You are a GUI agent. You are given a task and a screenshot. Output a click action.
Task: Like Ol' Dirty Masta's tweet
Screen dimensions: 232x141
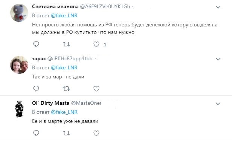96,133
